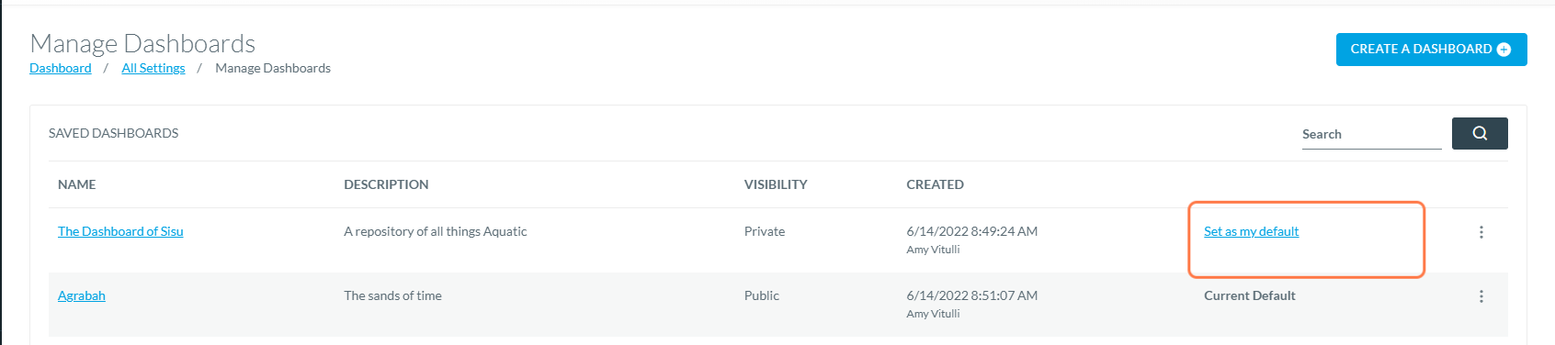The width and height of the screenshot is (1555, 345).
Task: Click the magnifier search button
Action: [1480, 133]
